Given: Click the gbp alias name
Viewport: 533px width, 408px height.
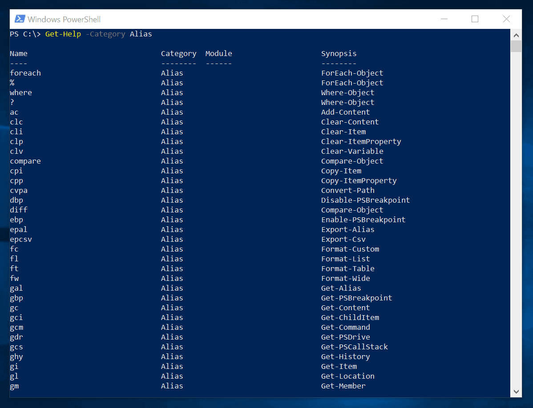Looking at the screenshot, I should coord(16,298).
